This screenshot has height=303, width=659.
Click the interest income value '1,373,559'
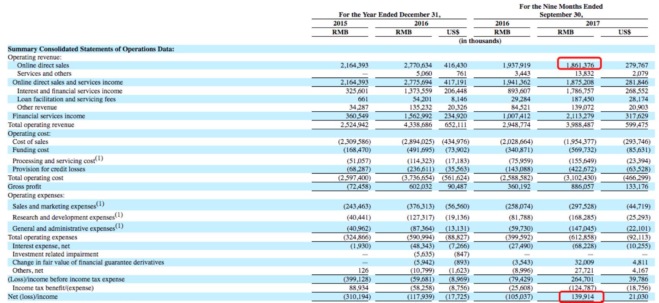(x=418, y=91)
